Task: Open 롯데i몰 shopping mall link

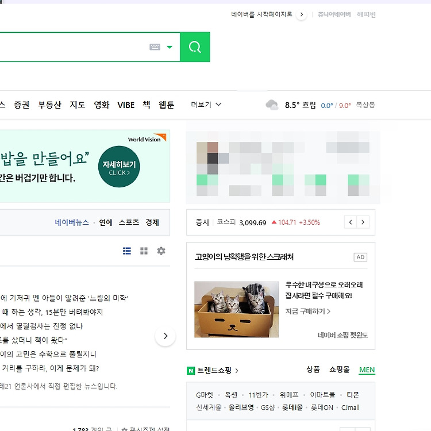Action: pyautogui.click(x=292, y=407)
